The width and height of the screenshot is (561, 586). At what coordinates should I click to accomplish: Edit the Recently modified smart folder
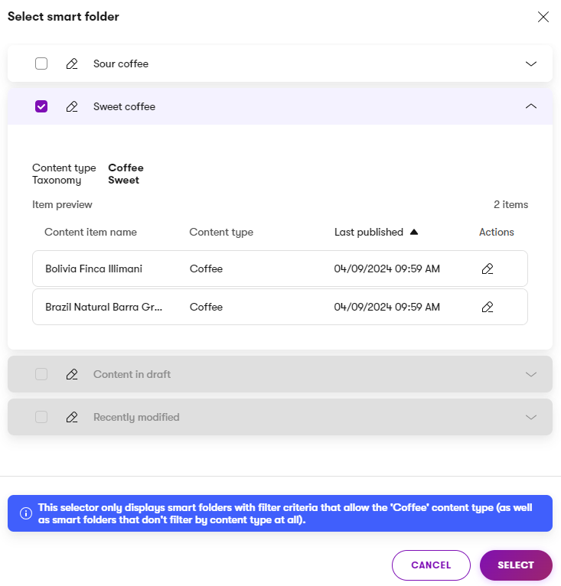coord(72,417)
